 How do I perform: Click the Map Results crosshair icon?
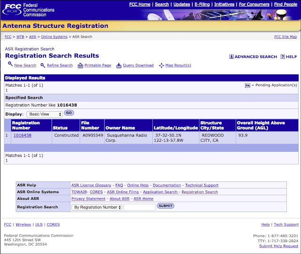coord(161,66)
